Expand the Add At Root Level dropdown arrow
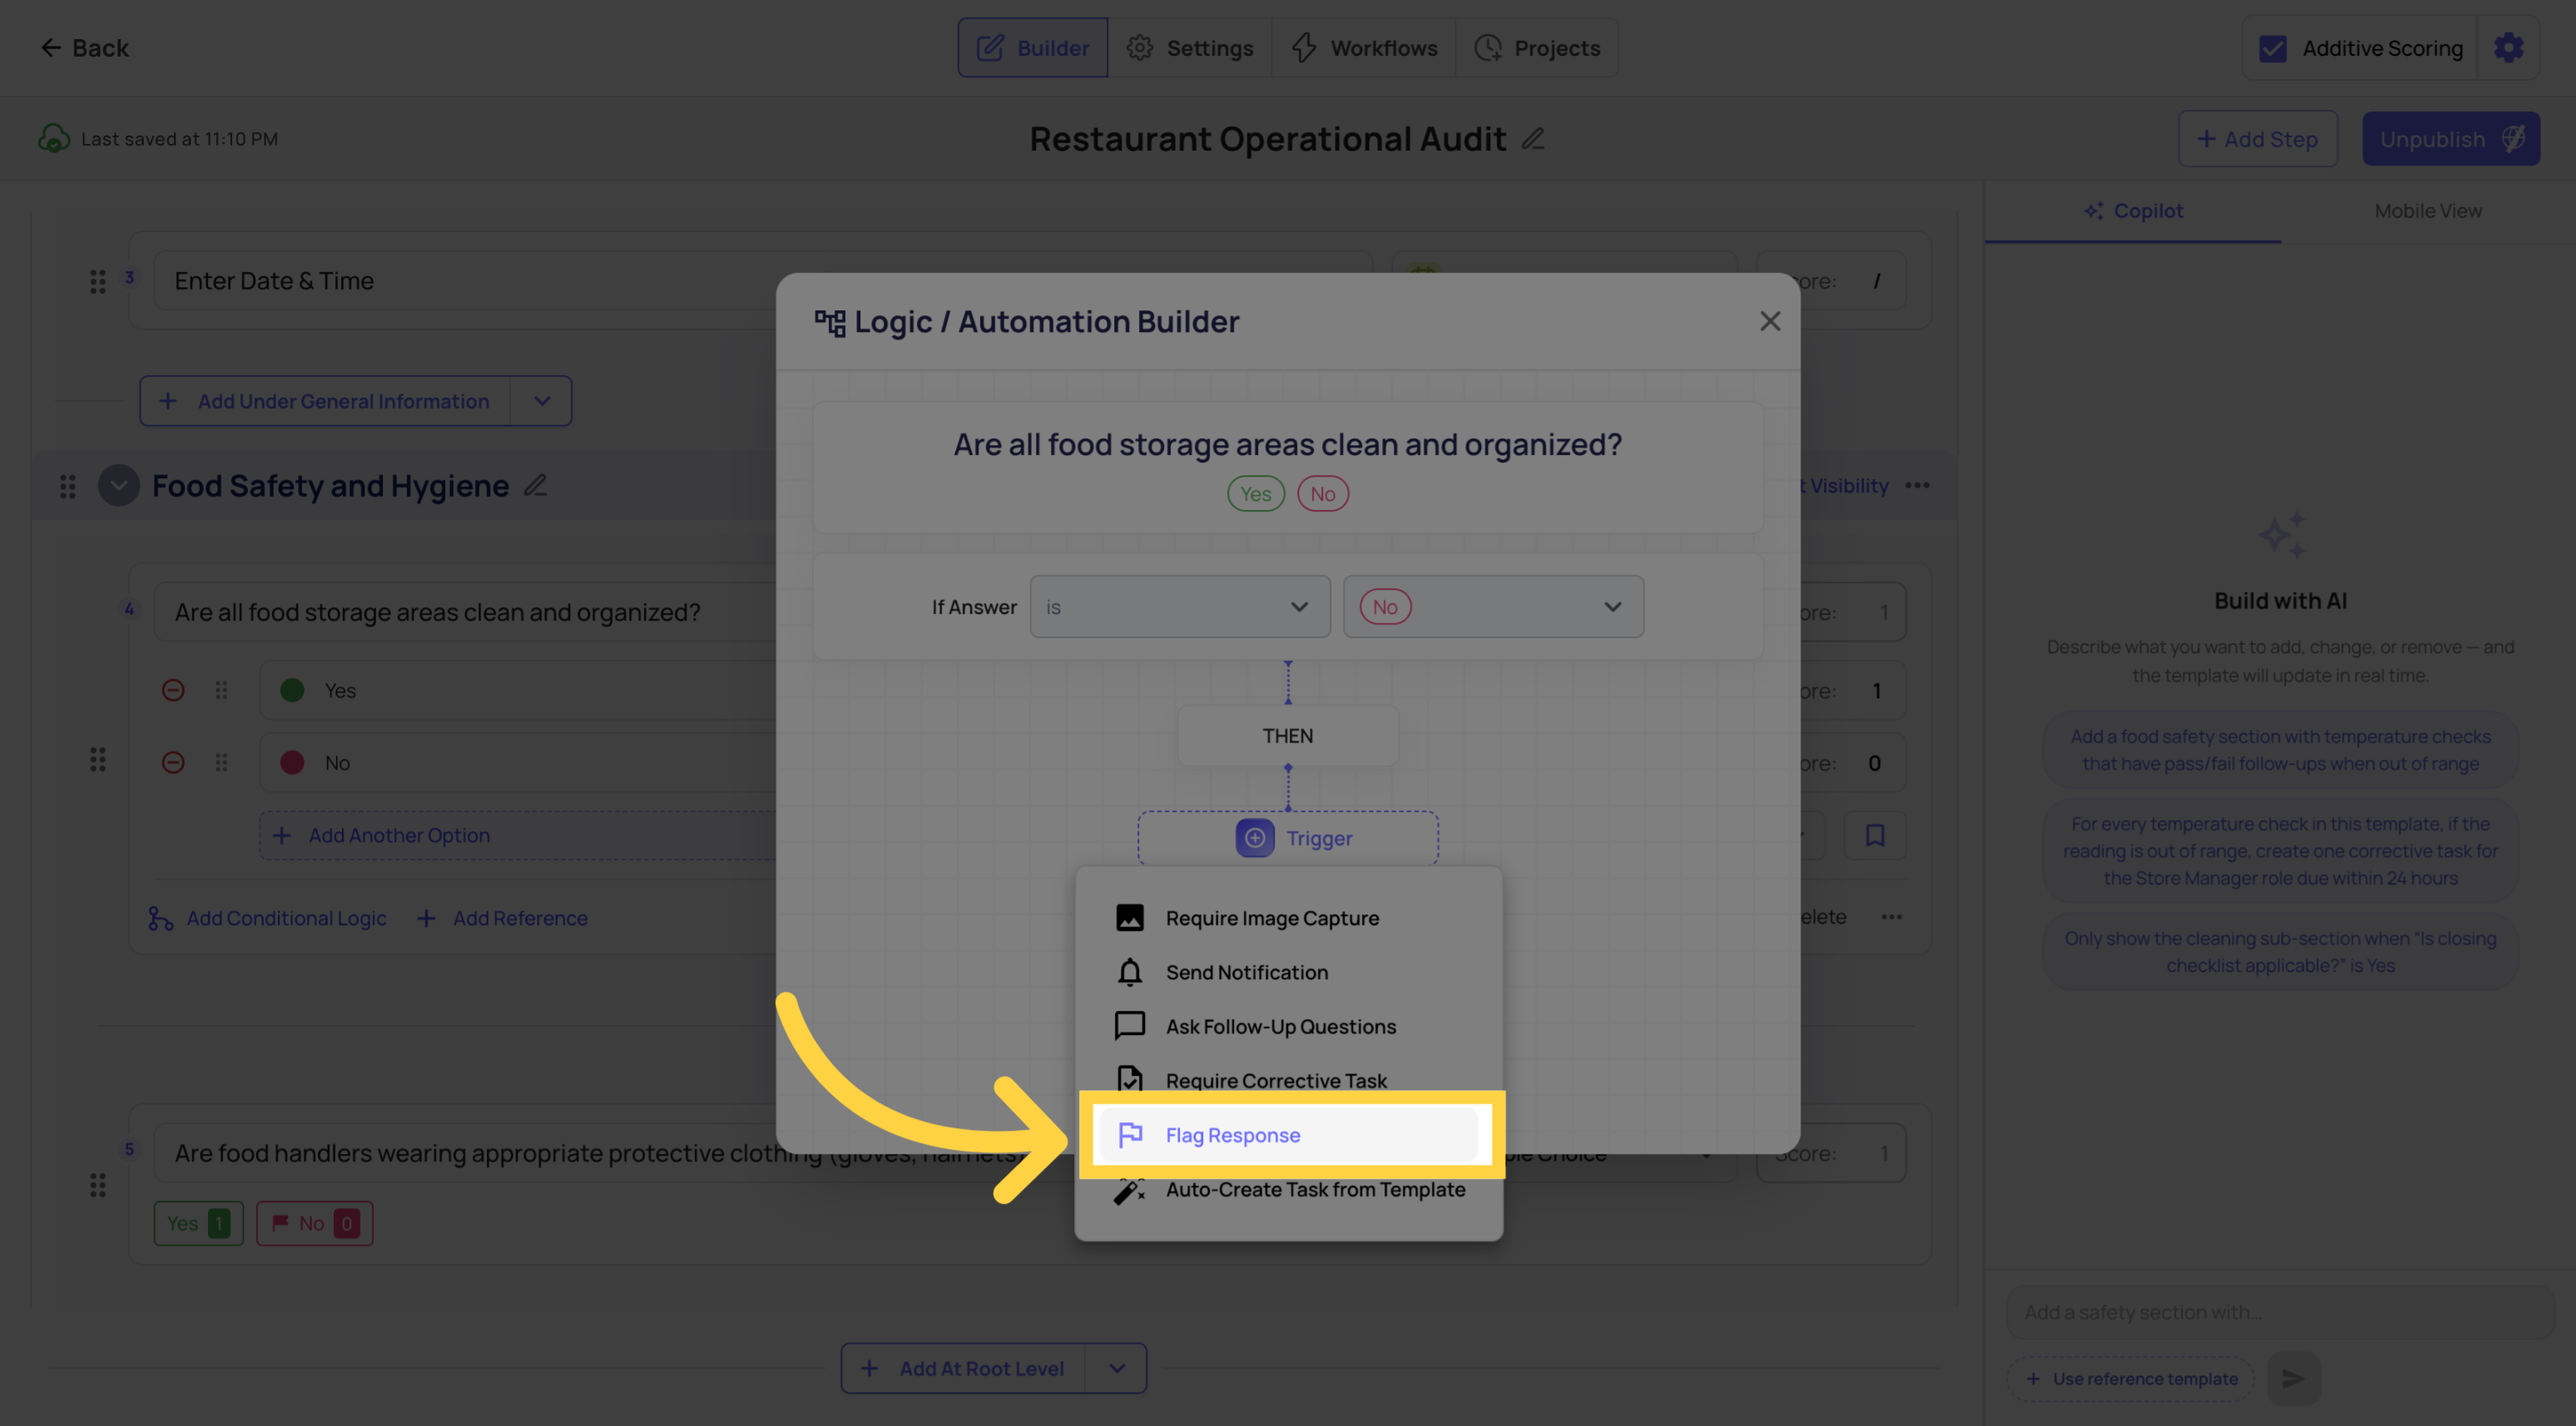 pos(1116,1368)
